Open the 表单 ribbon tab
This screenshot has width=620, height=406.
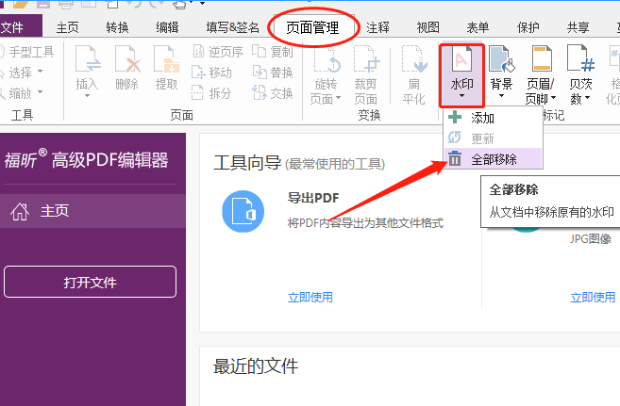pyautogui.click(x=478, y=27)
